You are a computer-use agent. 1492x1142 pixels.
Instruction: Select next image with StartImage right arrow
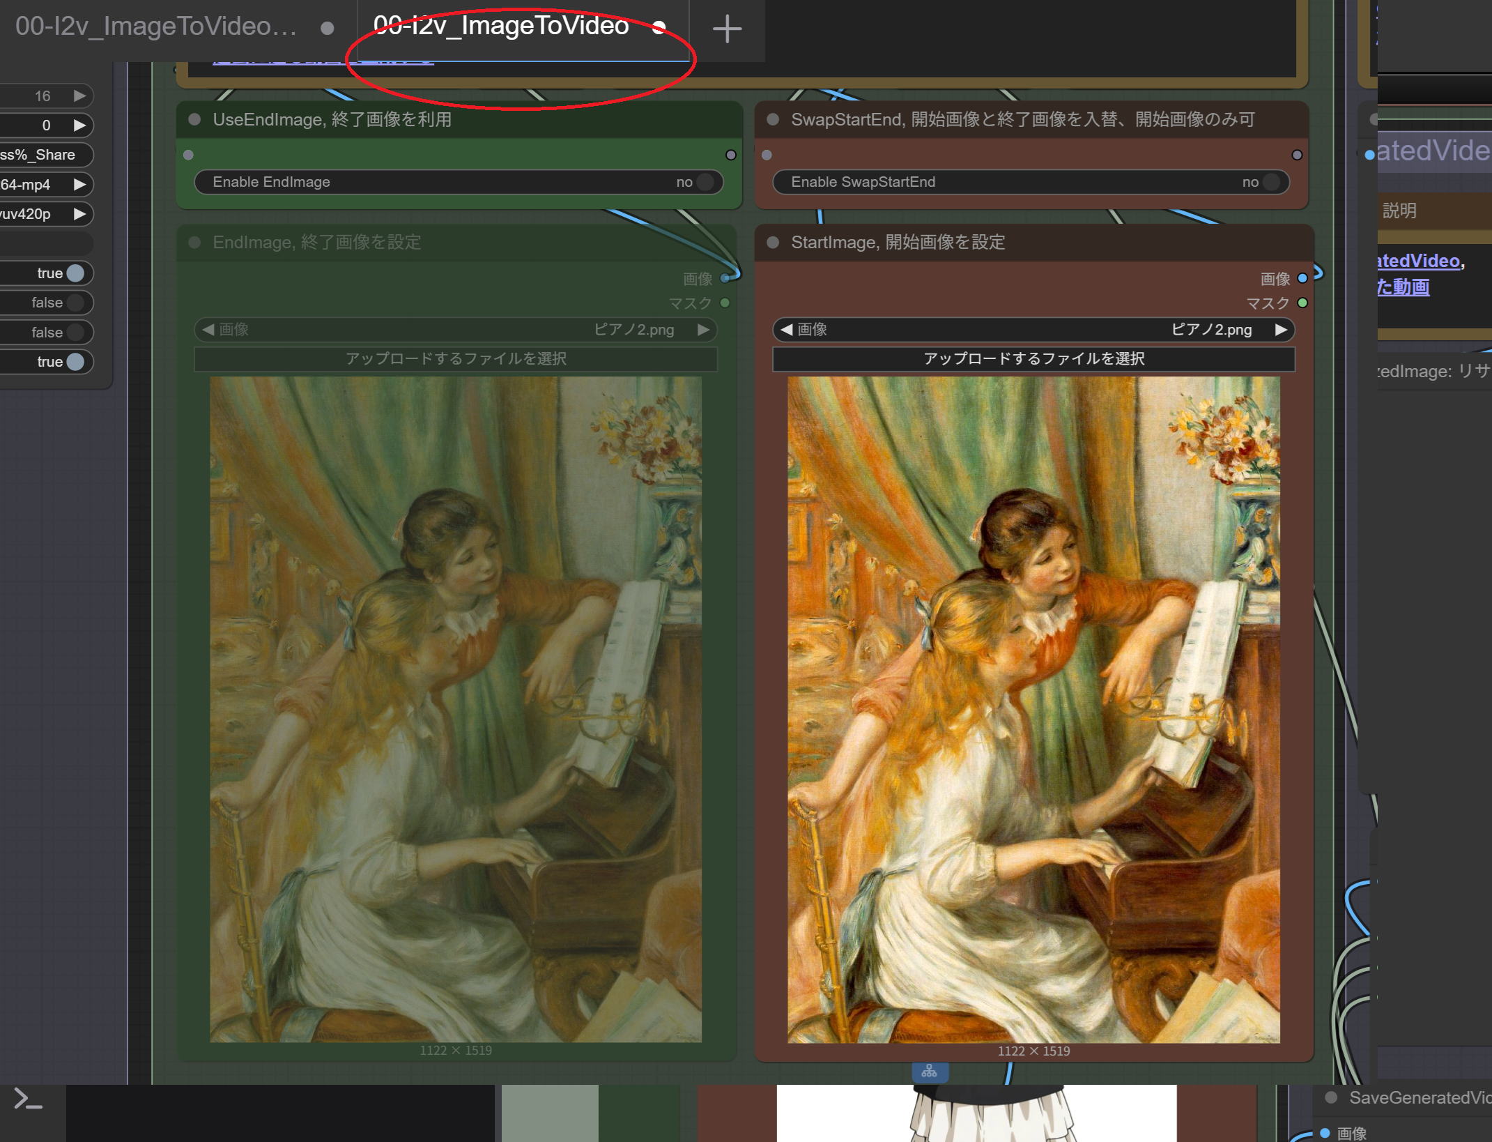click(x=1281, y=329)
